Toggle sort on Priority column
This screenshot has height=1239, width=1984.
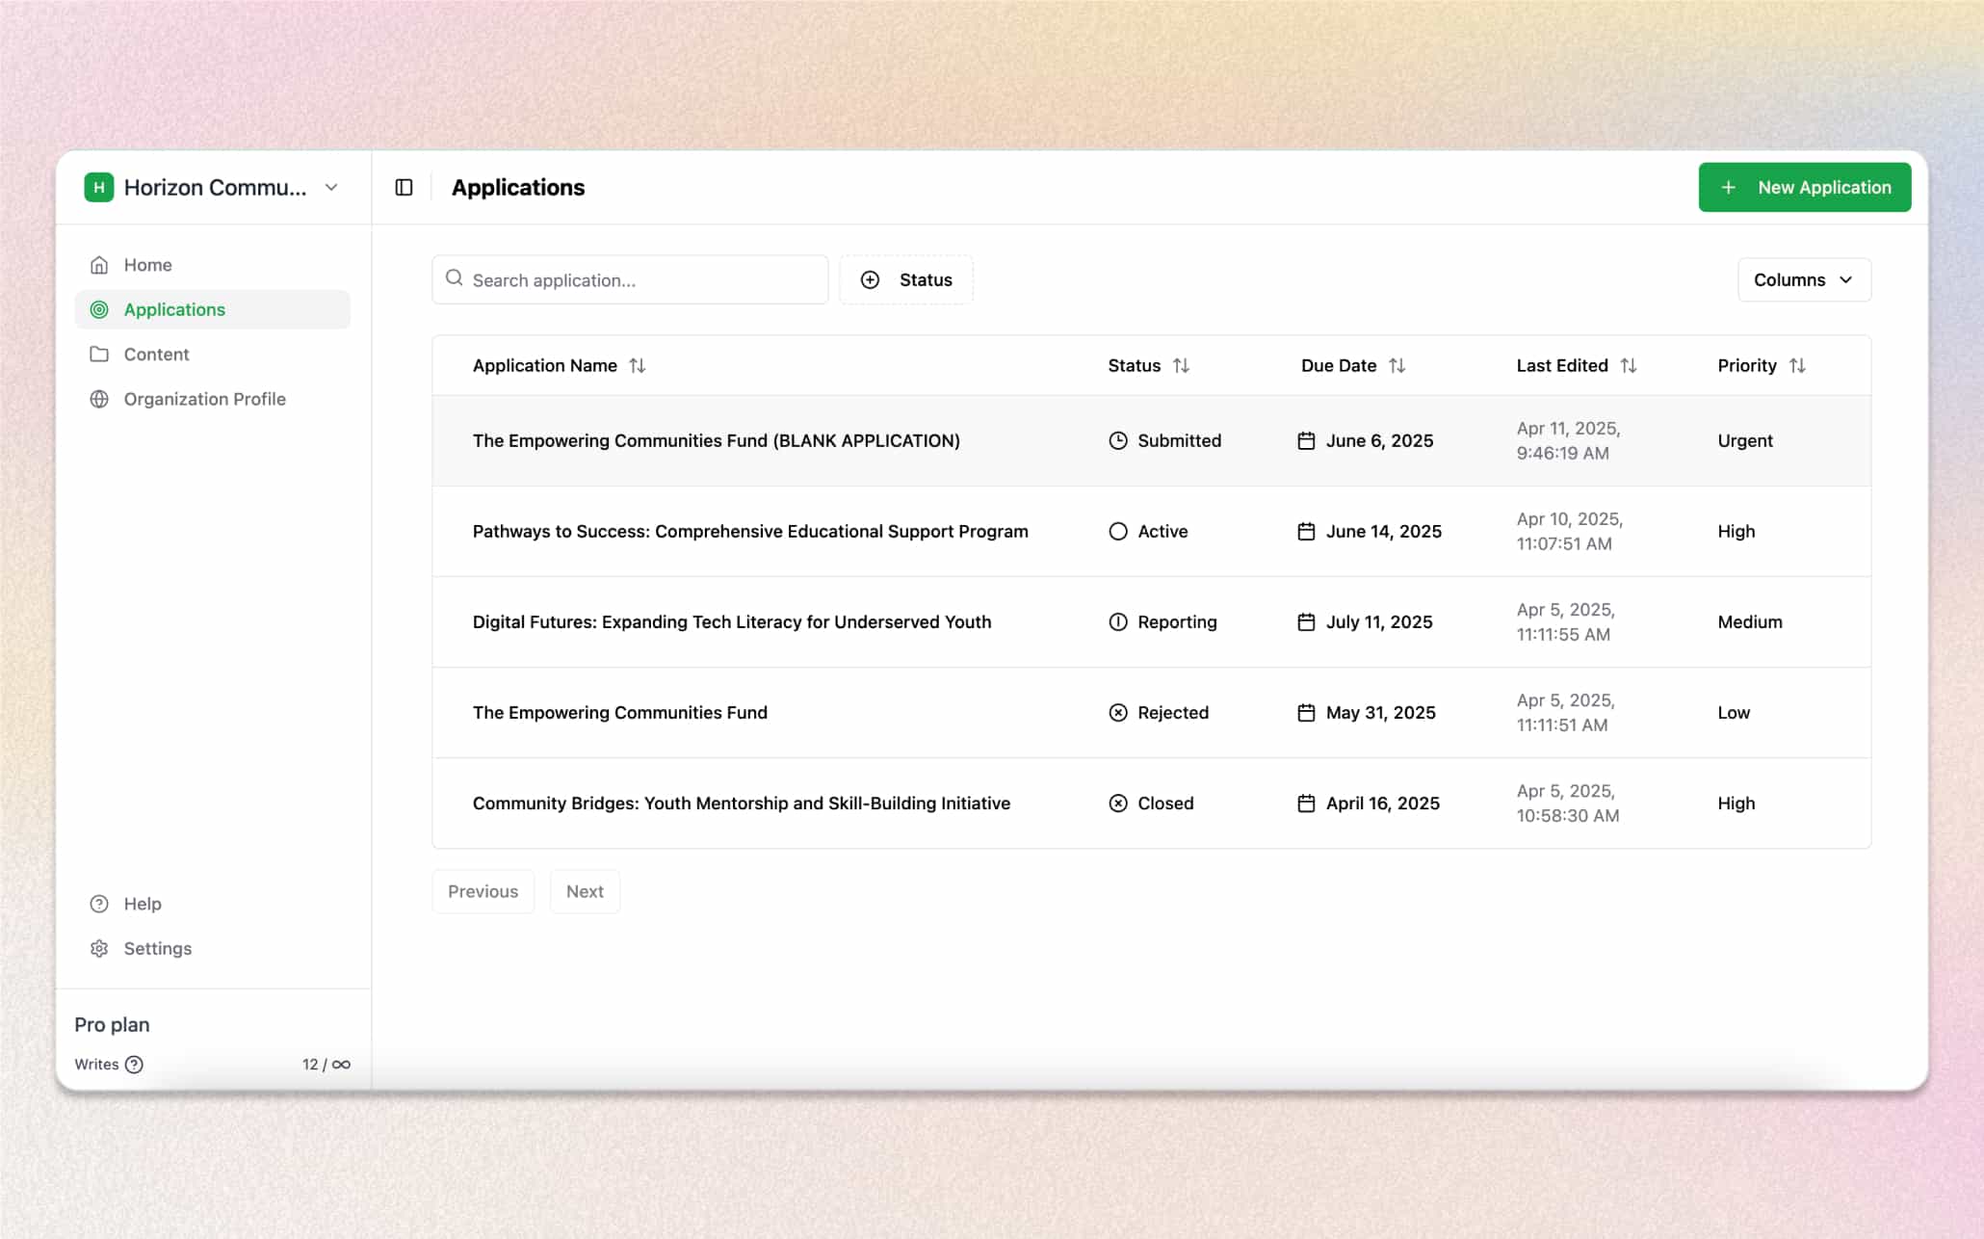(x=1796, y=365)
